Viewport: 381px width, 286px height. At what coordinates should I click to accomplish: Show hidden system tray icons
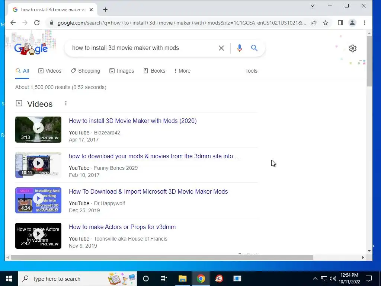315,279
